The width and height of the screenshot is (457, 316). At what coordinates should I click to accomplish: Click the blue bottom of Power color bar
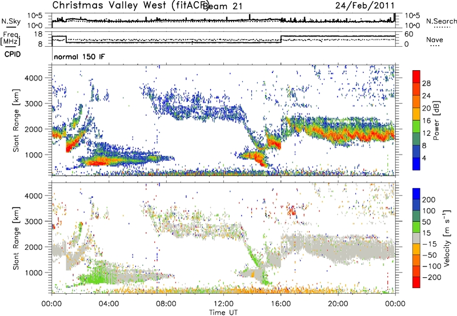[416, 164]
